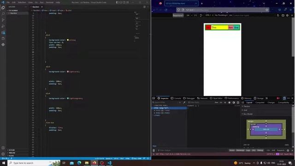Open the Search view in VS Code
Image resolution: width=295 pixels, height=166 pixels.
tap(3, 14)
